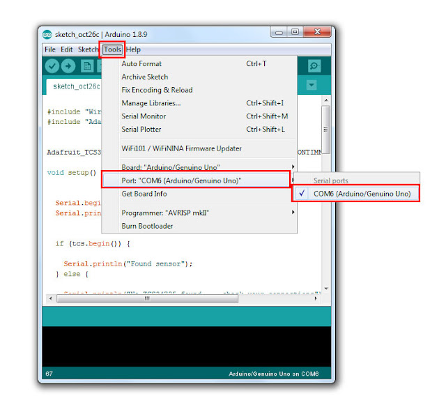Click the 'if (tcs.begin()) {' code line
The height and width of the screenshot is (414, 446).
93,244
